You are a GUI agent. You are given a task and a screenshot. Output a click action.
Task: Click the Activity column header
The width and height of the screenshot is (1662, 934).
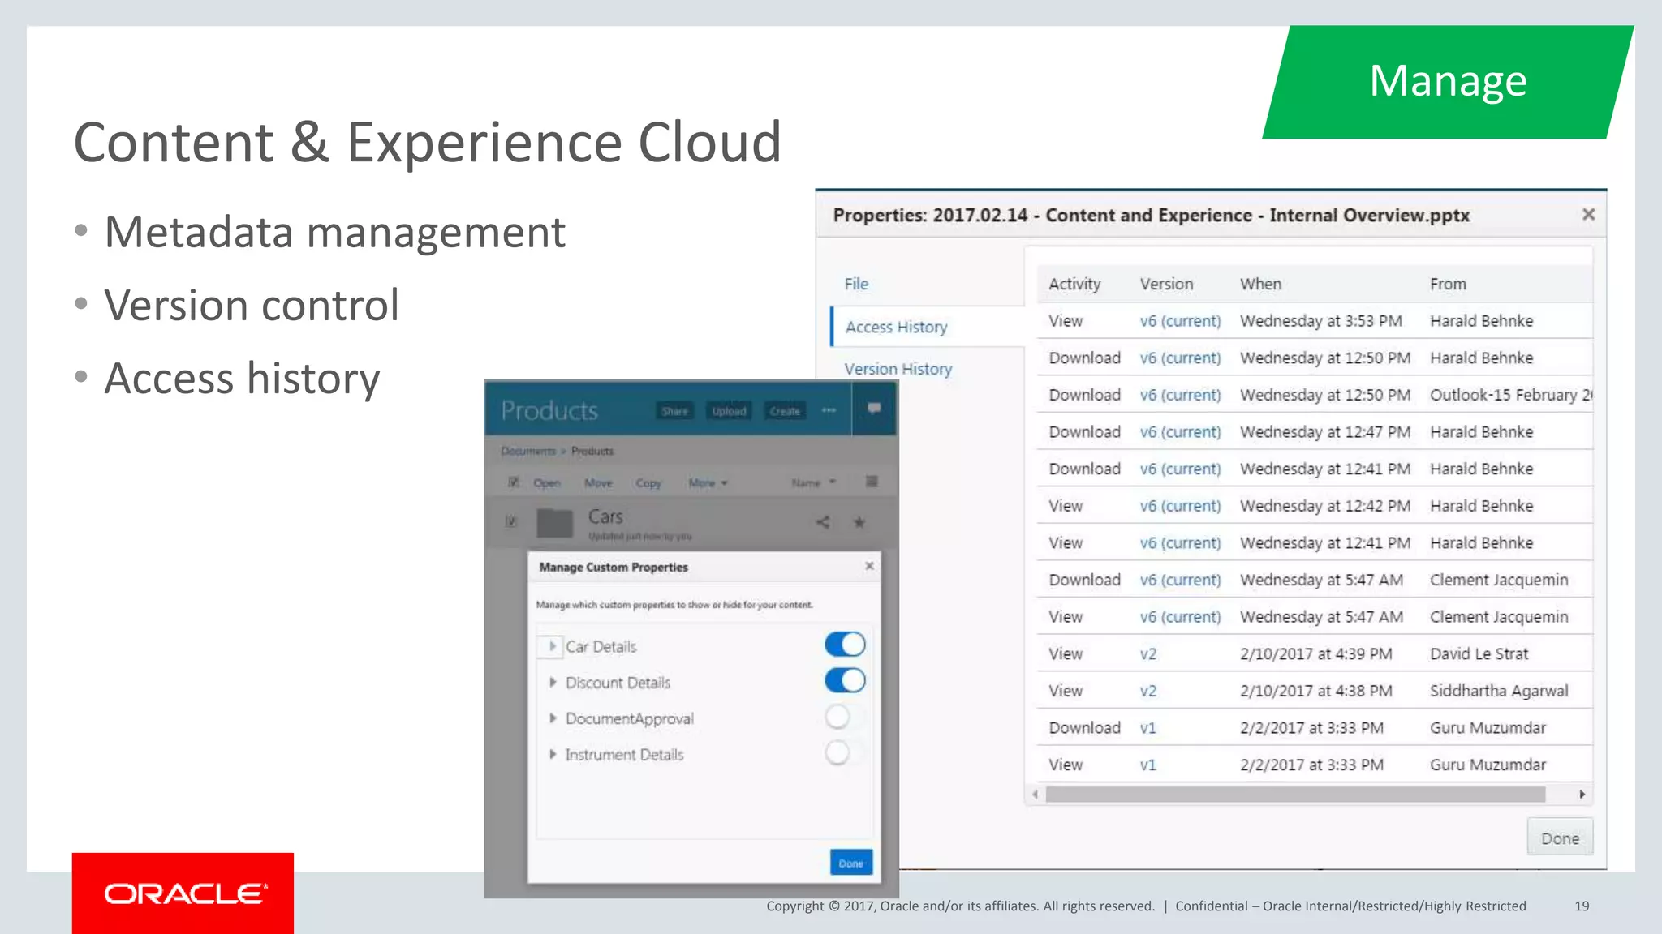click(1074, 284)
